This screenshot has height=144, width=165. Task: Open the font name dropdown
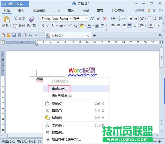click(x=71, y=19)
